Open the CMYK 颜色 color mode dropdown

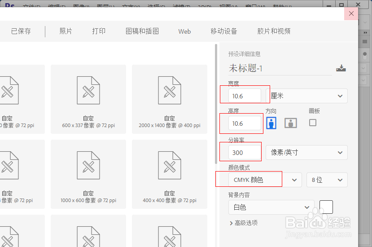[265, 180]
